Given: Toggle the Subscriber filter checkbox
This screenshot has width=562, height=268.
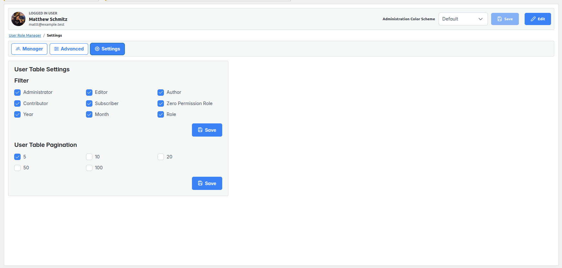Looking at the screenshot, I should coord(89,103).
